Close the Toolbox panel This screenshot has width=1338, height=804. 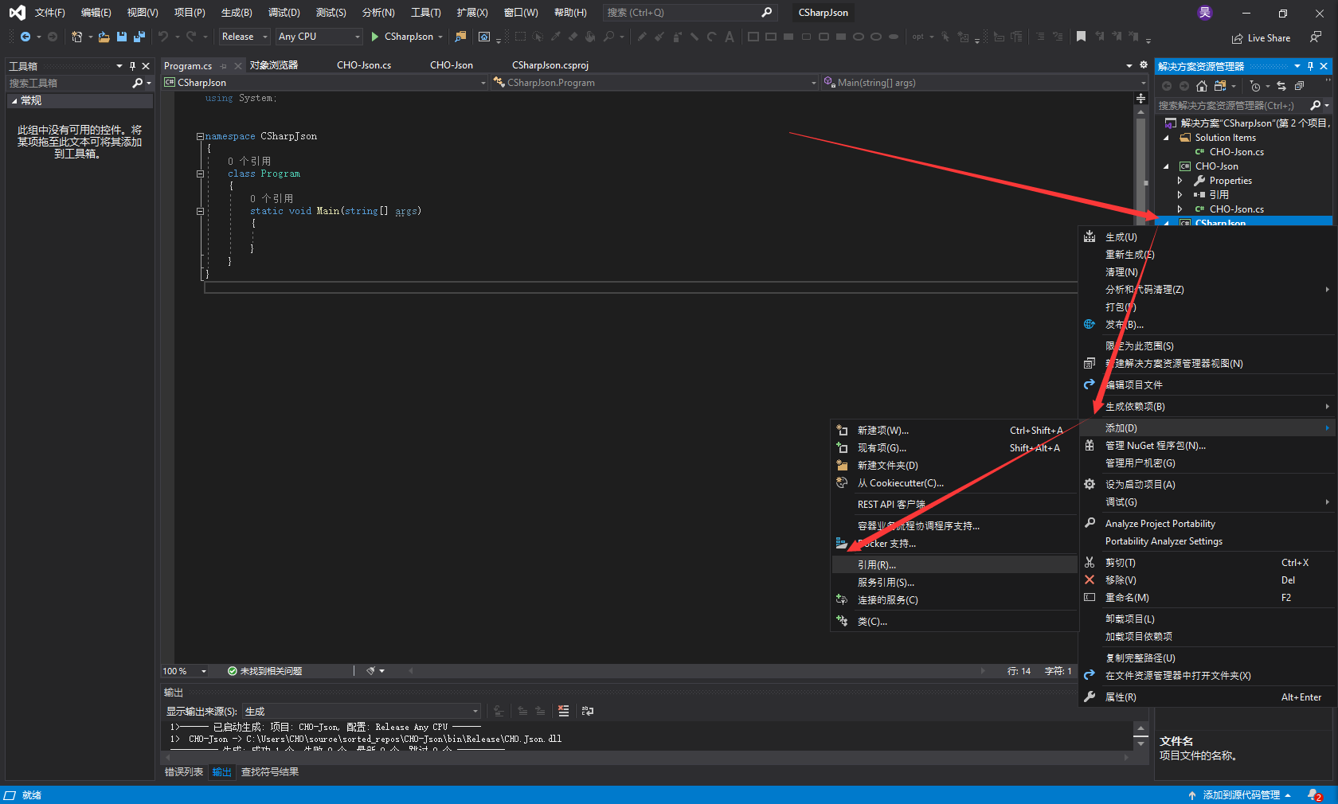pyautogui.click(x=146, y=66)
